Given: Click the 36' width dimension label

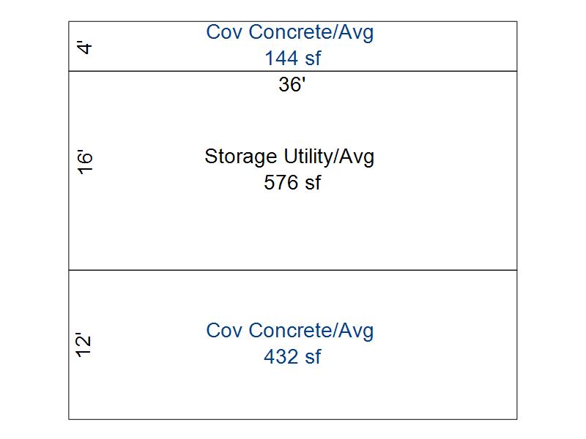Looking at the screenshot, I should [x=292, y=84].
